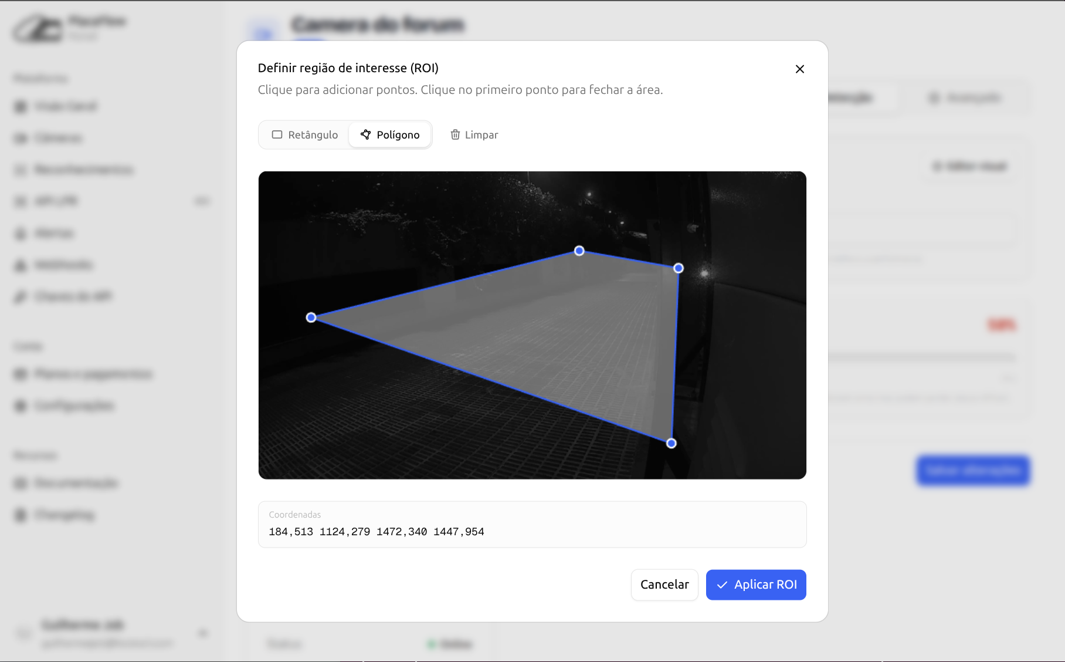The height and width of the screenshot is (662, 1065).
Task: Switch to Retângulo drawing mode
Action: click(x=304, y=135)
